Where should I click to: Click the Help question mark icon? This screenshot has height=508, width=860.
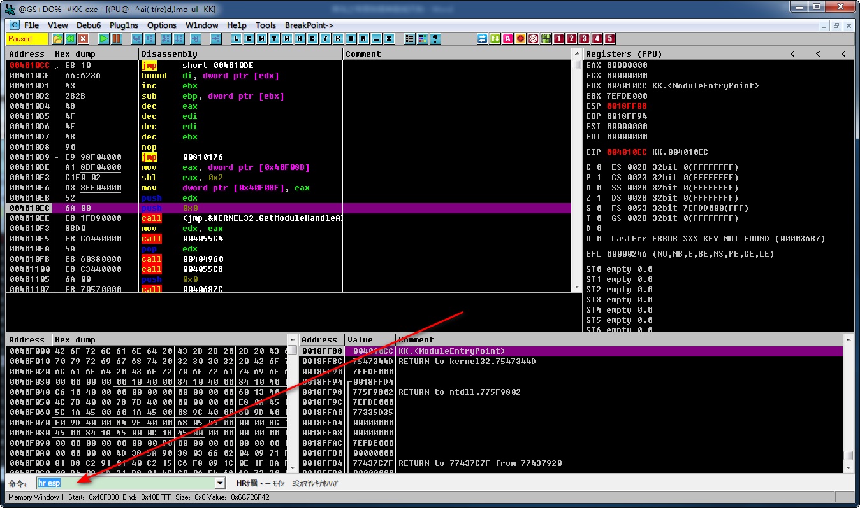(435, 39)
